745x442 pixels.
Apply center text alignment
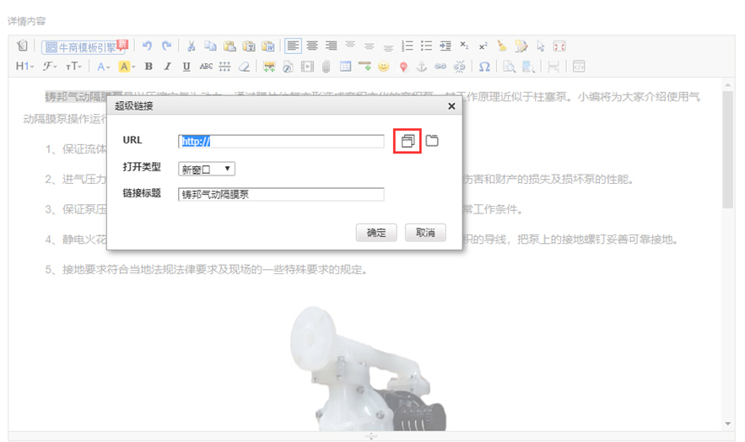(x=312, y=46)
